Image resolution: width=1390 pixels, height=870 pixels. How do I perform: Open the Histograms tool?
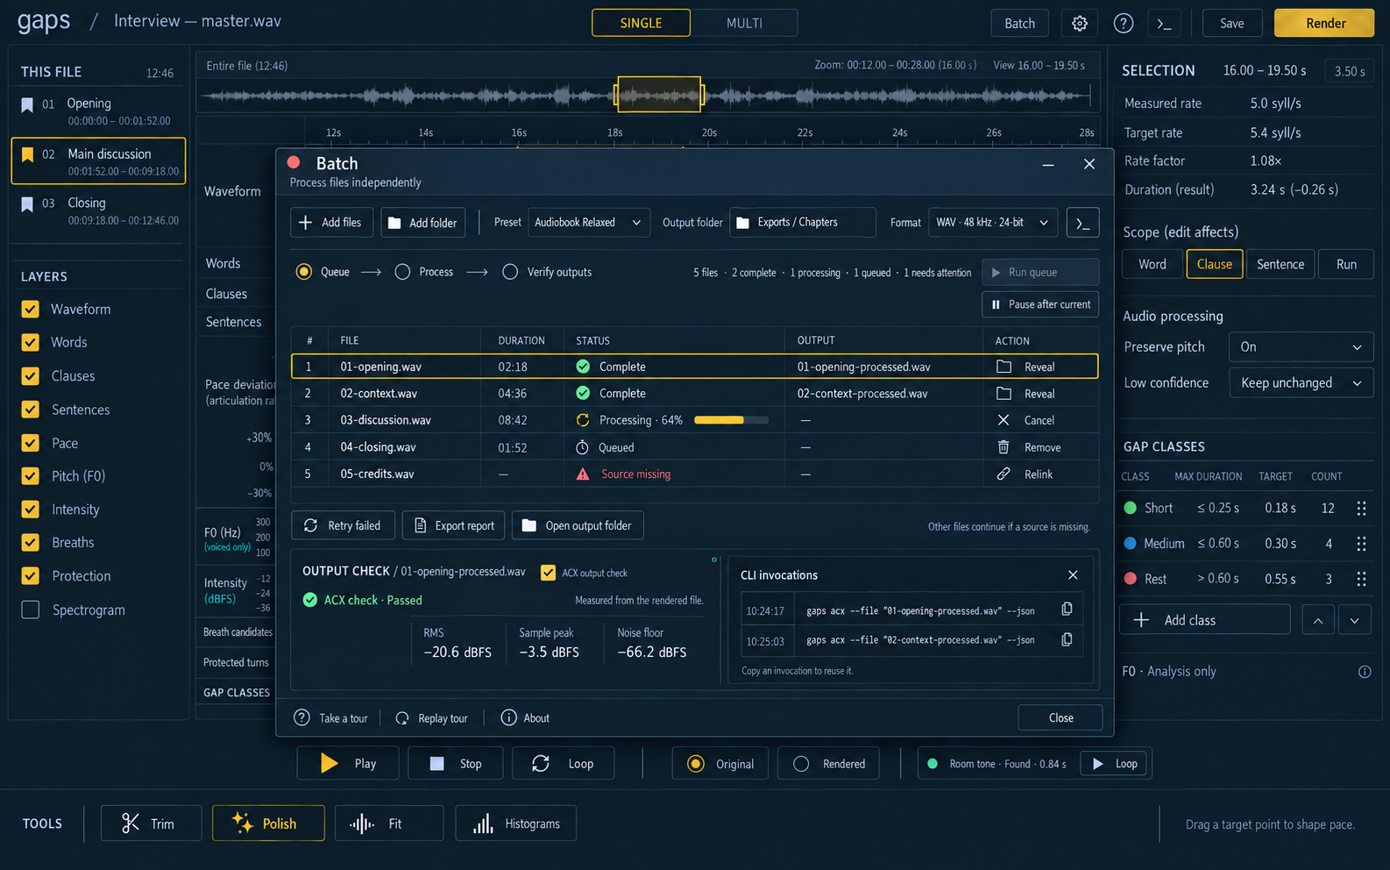click(515, 824)
